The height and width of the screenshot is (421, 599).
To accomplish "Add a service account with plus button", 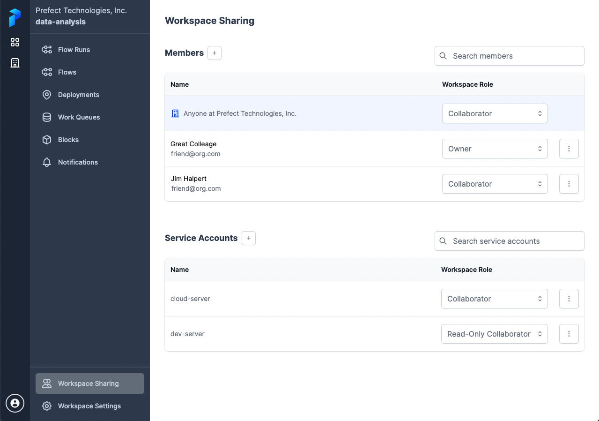I will pos(249,238).
